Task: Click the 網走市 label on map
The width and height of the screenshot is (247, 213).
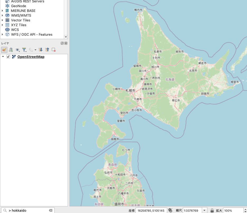Action: (202, 63)
